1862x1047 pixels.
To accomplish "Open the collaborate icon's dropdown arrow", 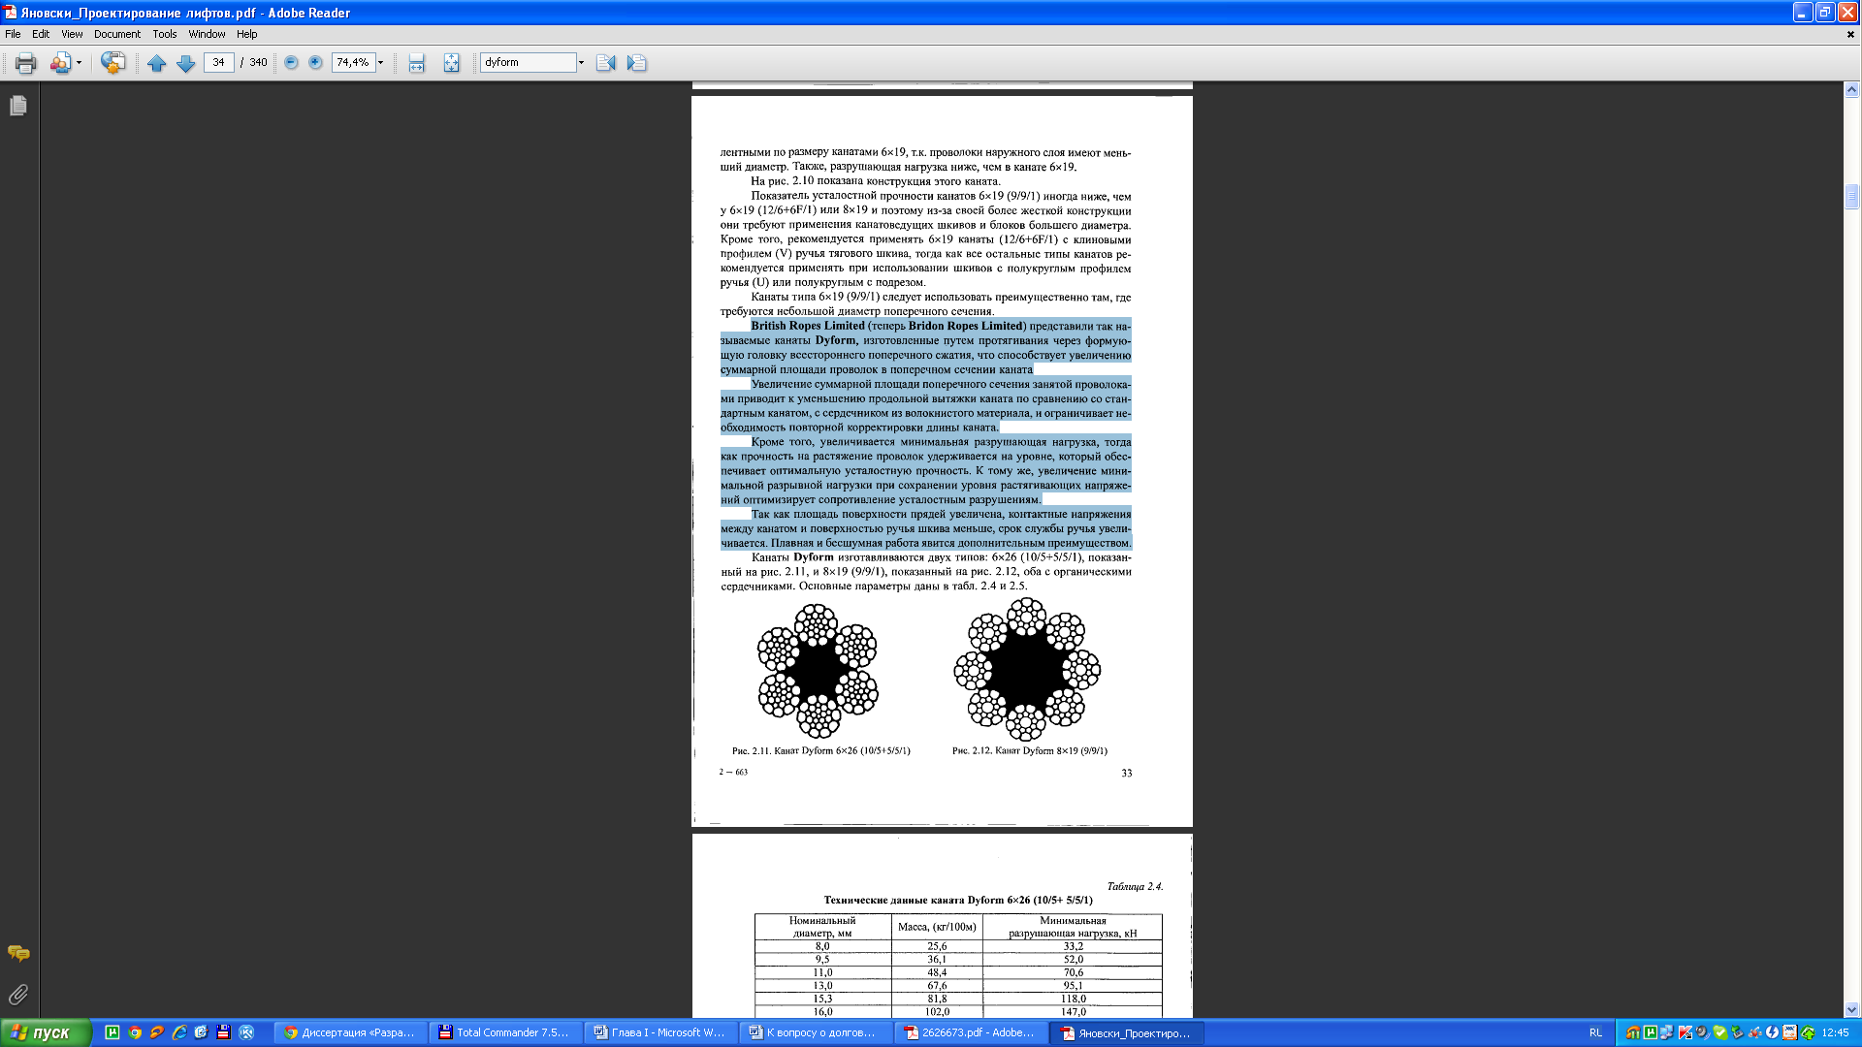I will point(79,63).
